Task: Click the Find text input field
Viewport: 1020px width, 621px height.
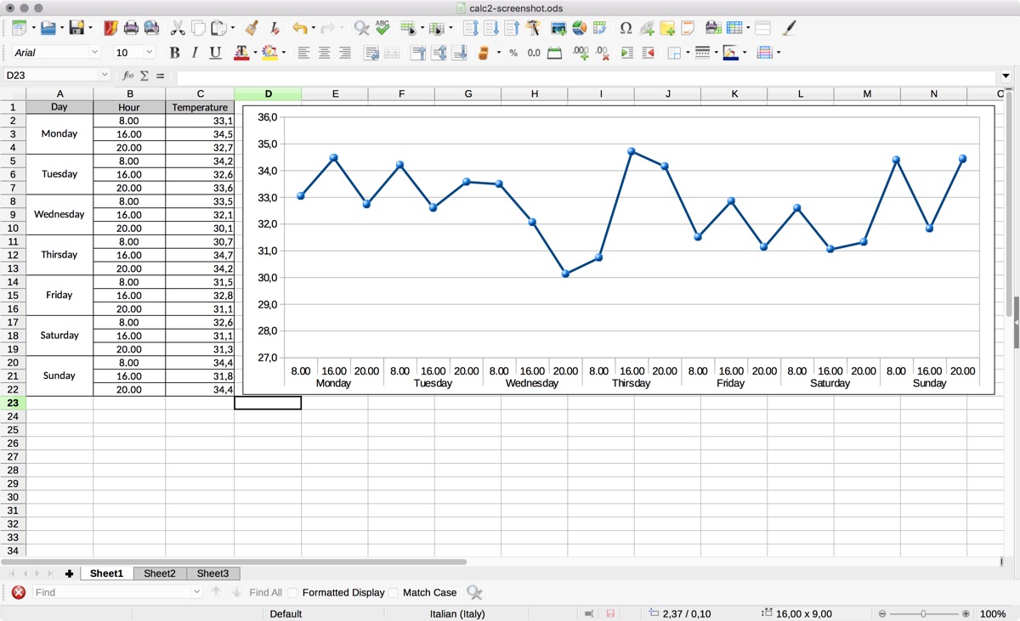Action: coord(112,593)
